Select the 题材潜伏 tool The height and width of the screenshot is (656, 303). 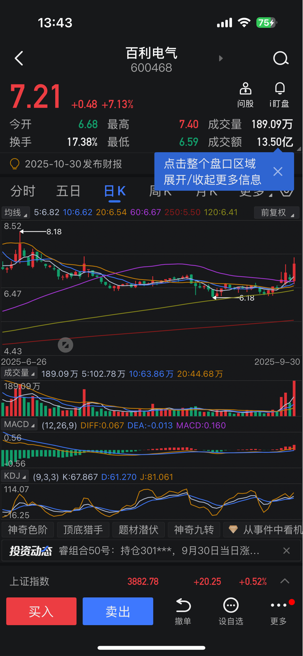[x=138, y=530]
